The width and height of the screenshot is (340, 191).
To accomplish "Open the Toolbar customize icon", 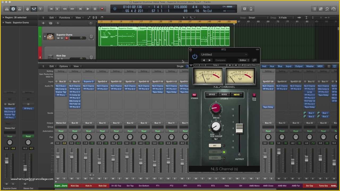I will (19, 9).
